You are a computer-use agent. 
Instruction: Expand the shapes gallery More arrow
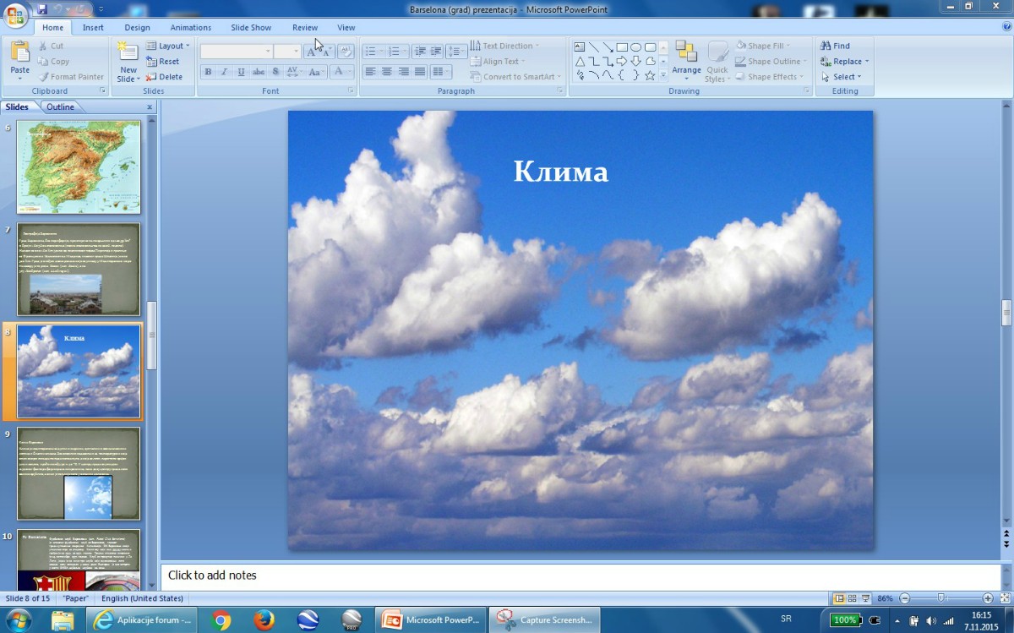tap(663, 75)
